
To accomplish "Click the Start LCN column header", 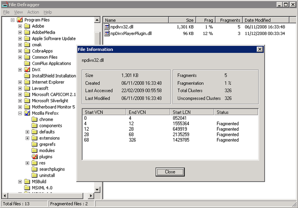I will [192, 112].
